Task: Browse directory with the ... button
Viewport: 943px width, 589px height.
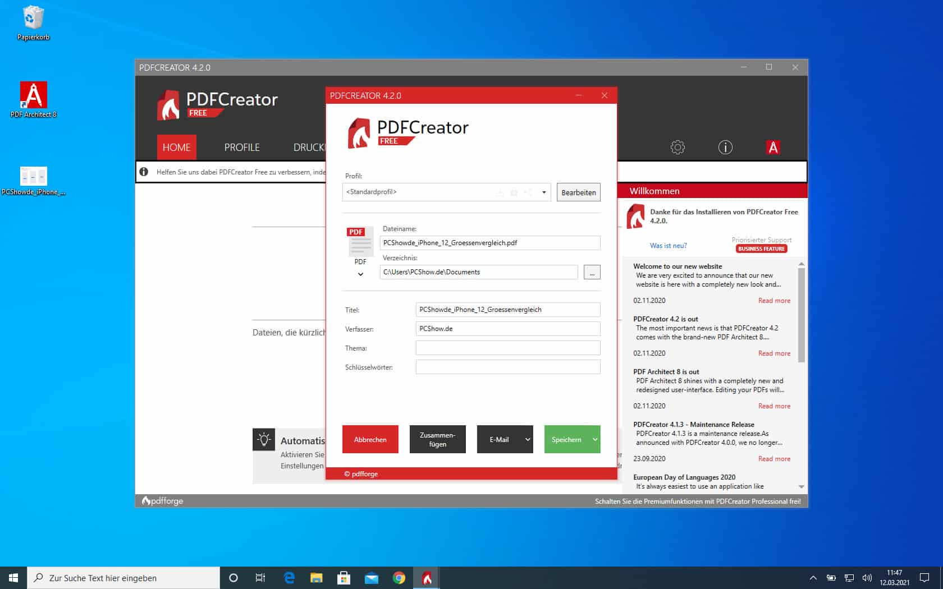Action: pos(592,272)
